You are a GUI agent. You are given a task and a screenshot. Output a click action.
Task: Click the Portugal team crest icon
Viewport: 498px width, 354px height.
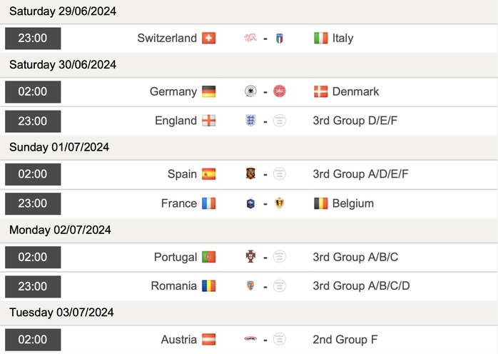click(250, 256)
